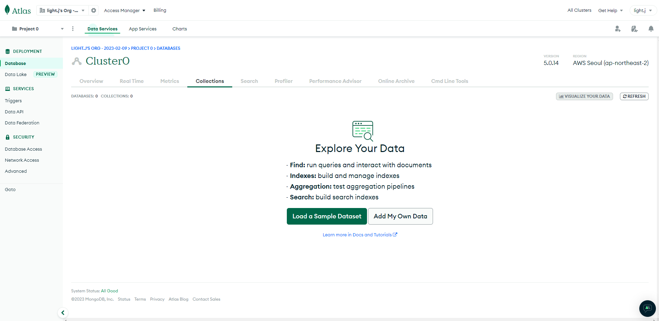Screen dimensions: 659x321
Task: Open the Metrics tab
Action: point(170,81)
